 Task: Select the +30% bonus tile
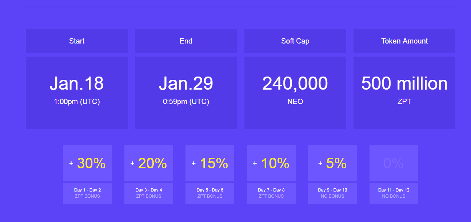click(x=87, y=163)
